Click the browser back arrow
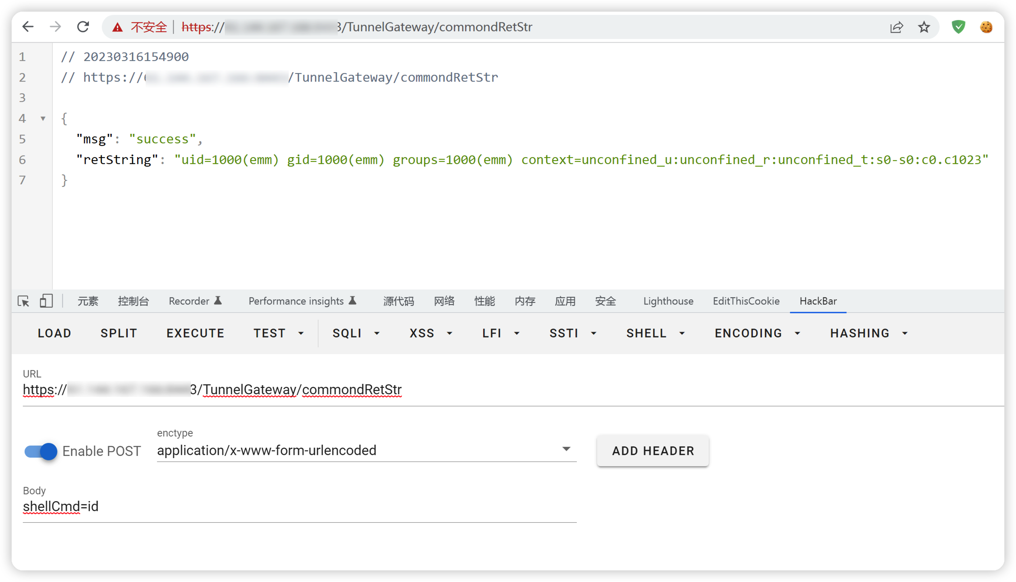The image size is (1016, 582). point(28,27)
